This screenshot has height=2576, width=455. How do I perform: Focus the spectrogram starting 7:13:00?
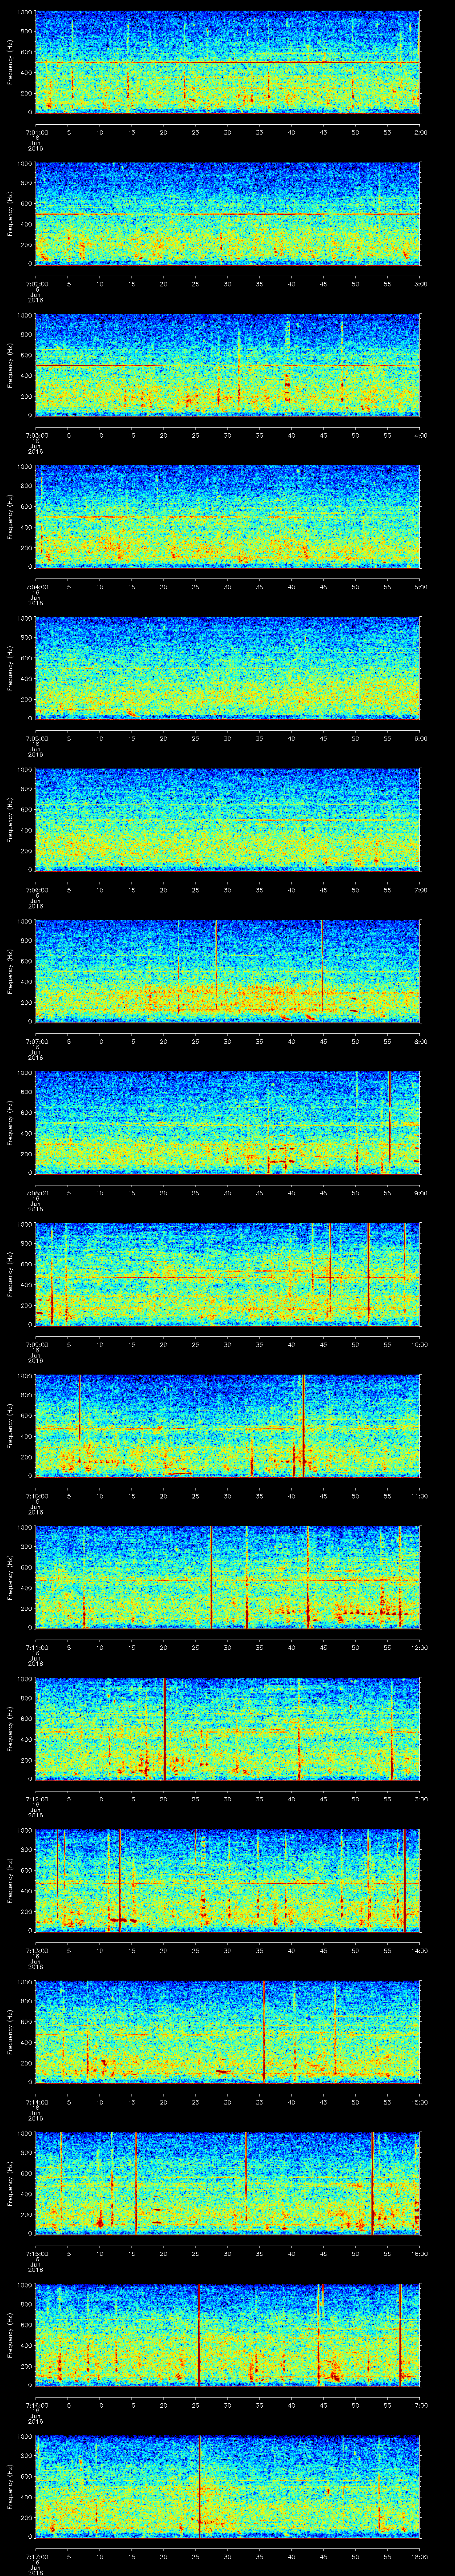coord(228,1881)
